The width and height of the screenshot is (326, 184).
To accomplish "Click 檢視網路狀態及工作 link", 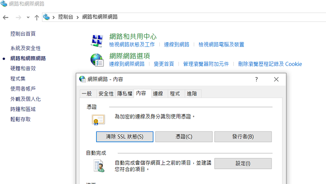I will pyautogui.click(x=132, y=45).
